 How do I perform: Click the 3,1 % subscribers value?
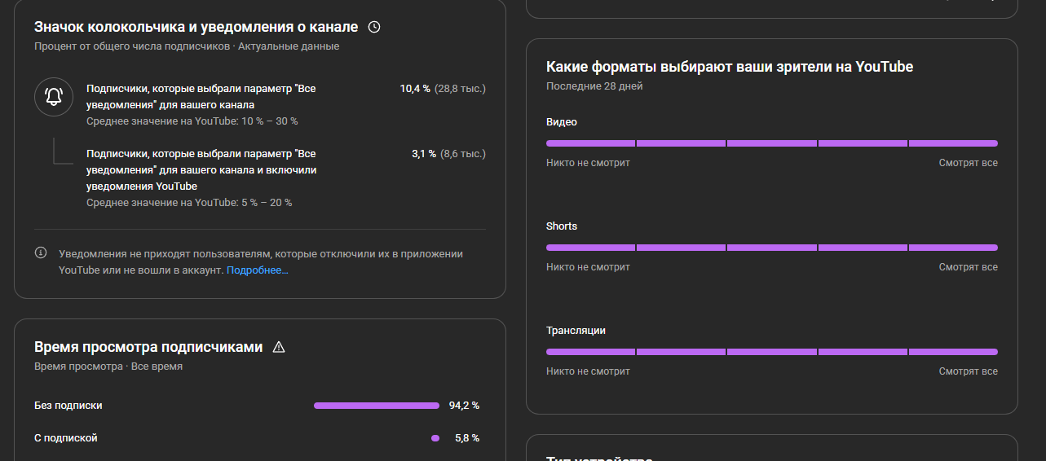click(x=424, y=154)
